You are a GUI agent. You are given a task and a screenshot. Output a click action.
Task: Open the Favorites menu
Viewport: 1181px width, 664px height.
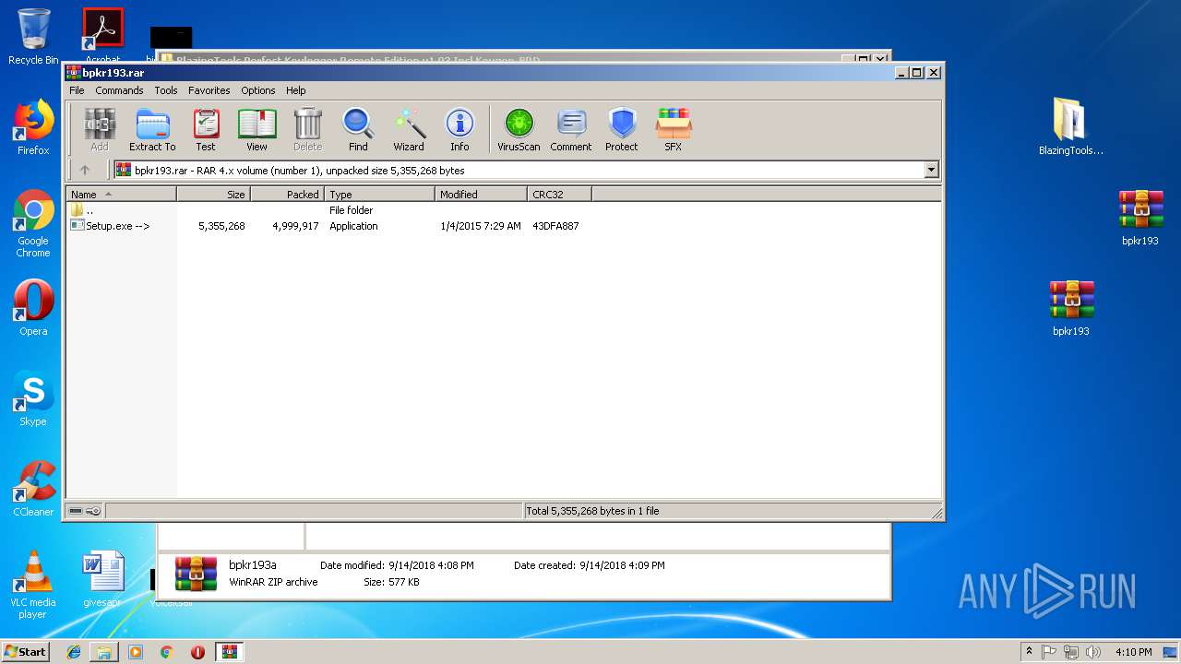point(209,90)
